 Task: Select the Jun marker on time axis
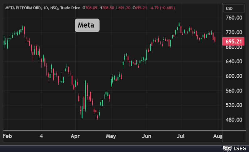(146, 136)
